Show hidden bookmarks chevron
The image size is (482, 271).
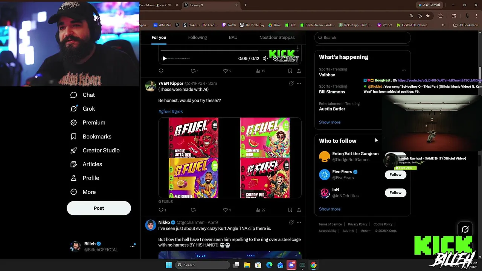[x=443, y=25]
